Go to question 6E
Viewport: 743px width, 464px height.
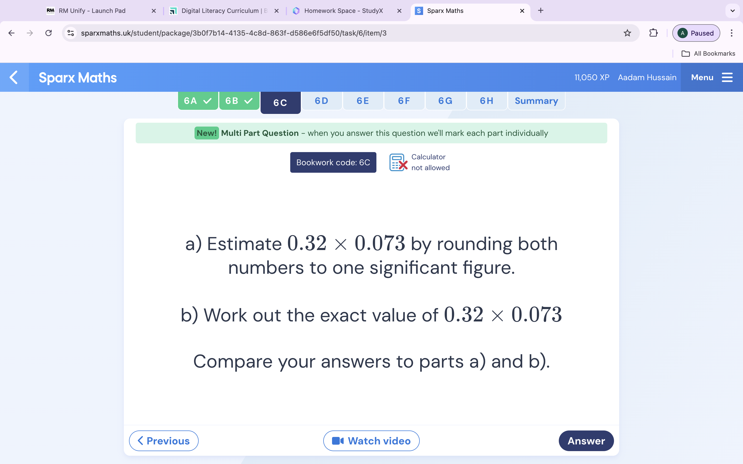[363, 101]
